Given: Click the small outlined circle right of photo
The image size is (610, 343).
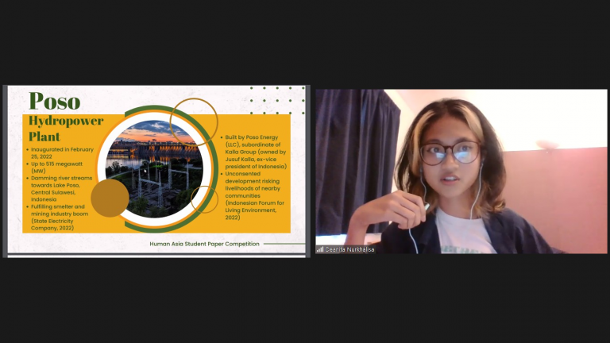Looking at the screenshot, I should pos(206,198).
